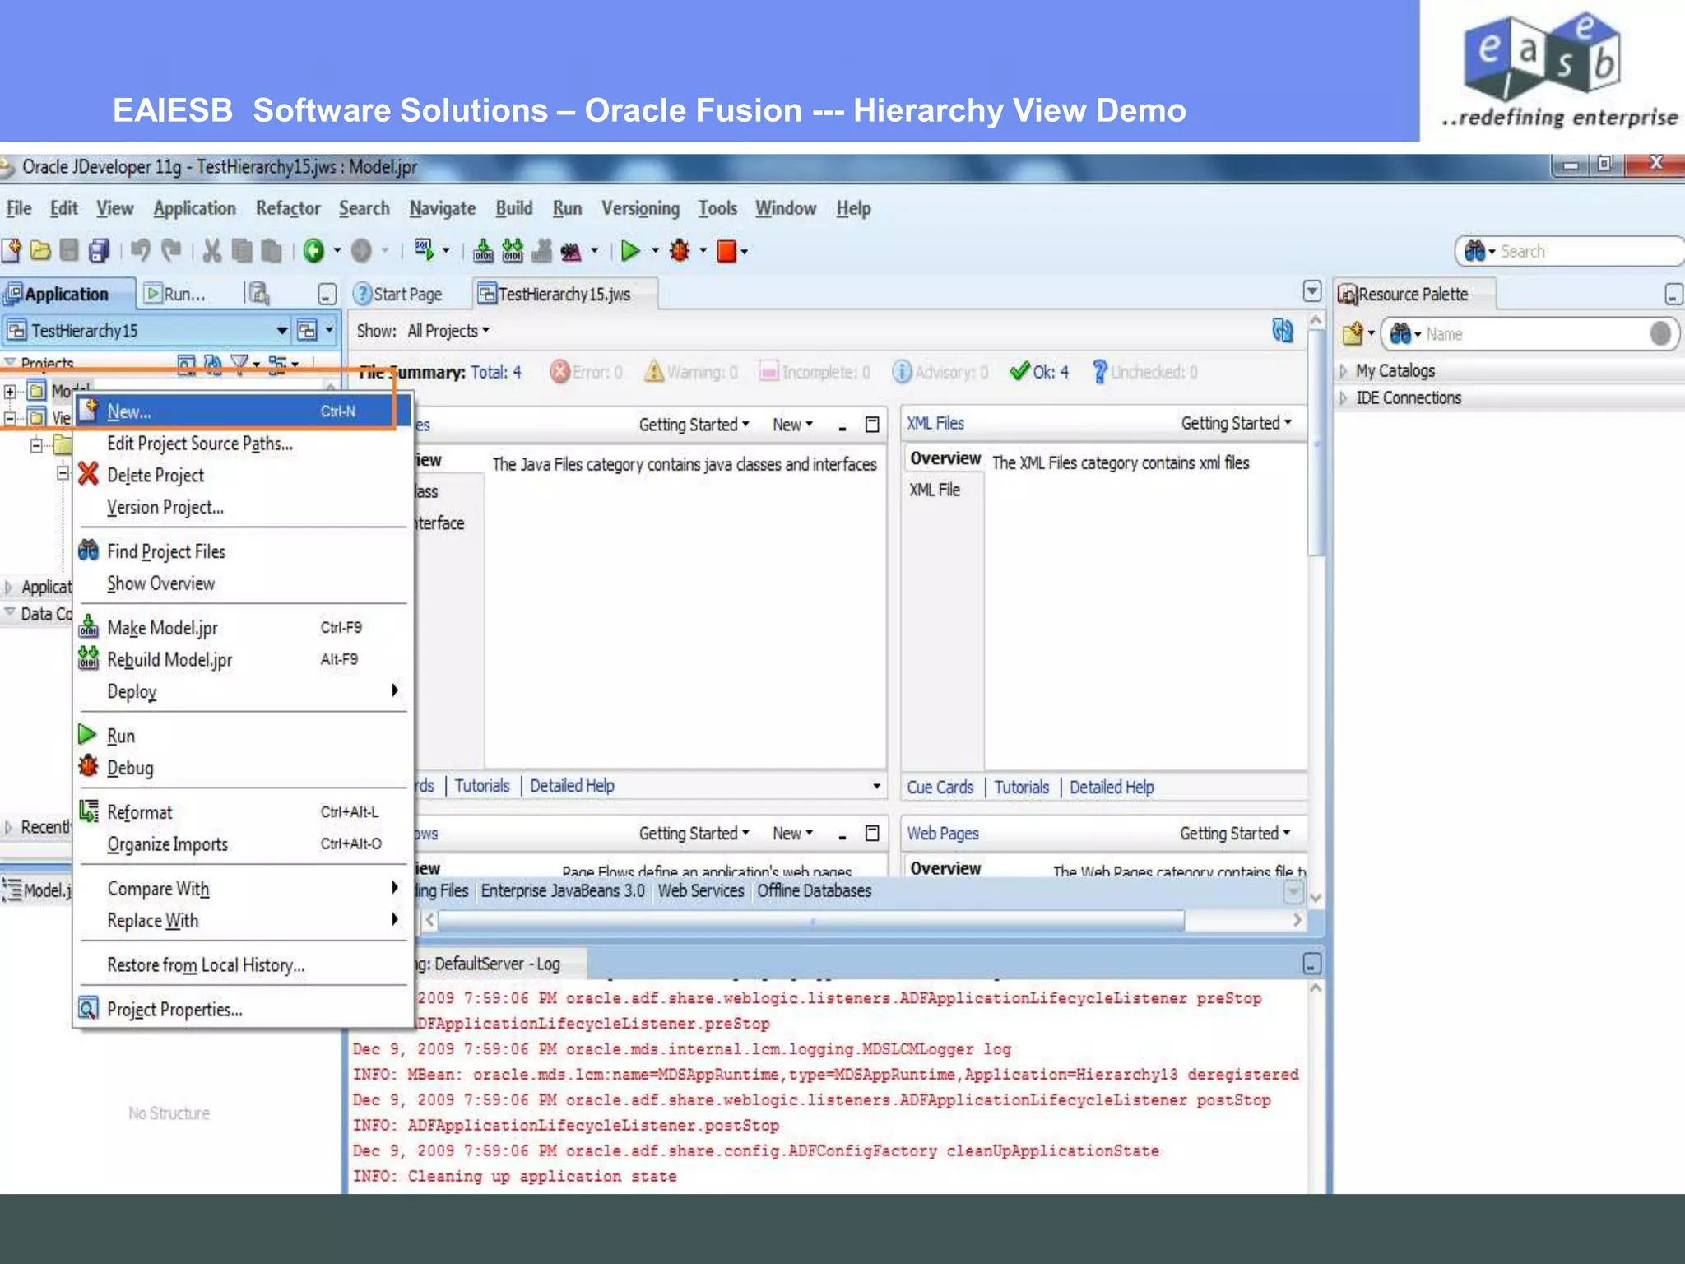This screenshot has width=1685, height=1264.
Task: Choose Make Model.jpr from context menu
Action: point(243,628)
